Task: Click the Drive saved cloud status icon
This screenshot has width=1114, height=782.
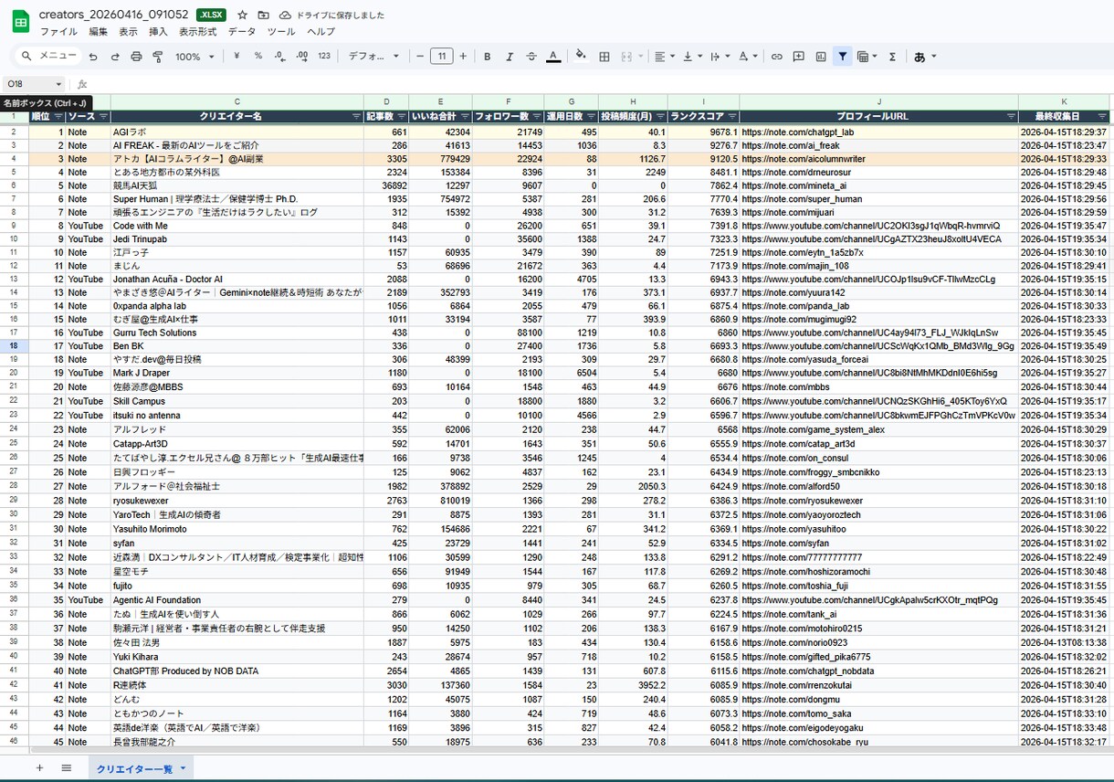Action: 285,15
